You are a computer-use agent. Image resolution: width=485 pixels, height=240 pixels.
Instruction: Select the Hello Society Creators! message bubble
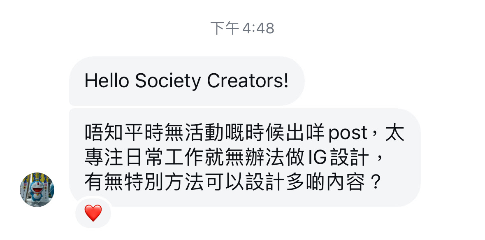[x=187, y=81]
